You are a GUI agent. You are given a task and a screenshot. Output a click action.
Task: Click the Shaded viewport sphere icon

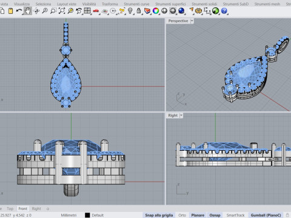164,11
